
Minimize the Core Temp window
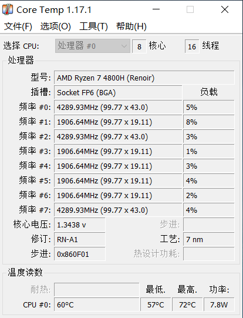coord(156,9)
